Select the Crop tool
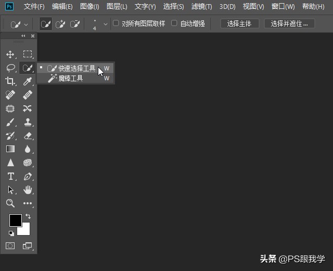Image resolution: width=333 pixels, height=271 pixels. point(10,81)
